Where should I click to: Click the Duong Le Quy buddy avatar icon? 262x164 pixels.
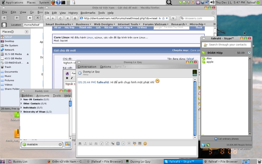[x=195, y=73]
